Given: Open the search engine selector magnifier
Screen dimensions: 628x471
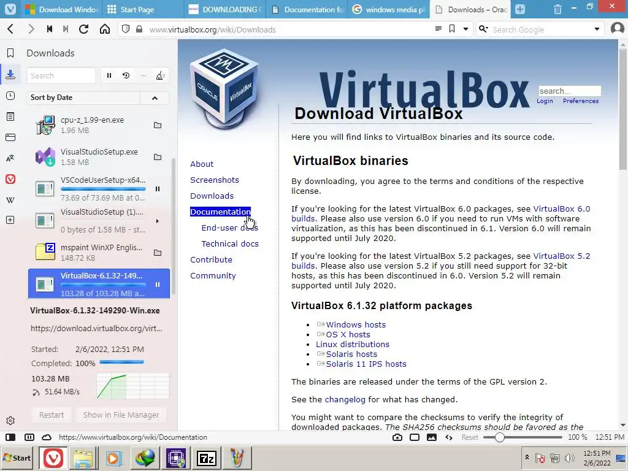Looking at the screenshot, I should click(x=483, y=29).
